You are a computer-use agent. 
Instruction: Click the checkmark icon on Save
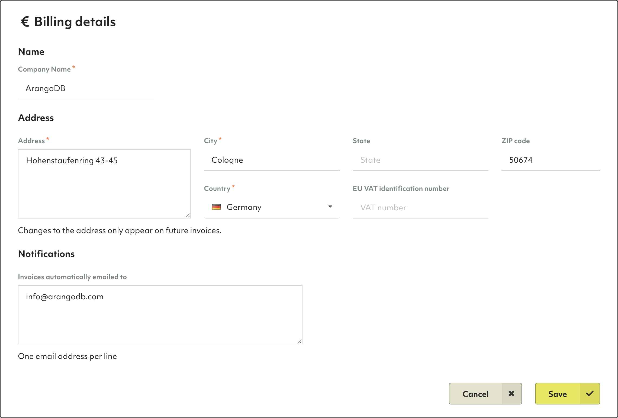pos(590,394)
